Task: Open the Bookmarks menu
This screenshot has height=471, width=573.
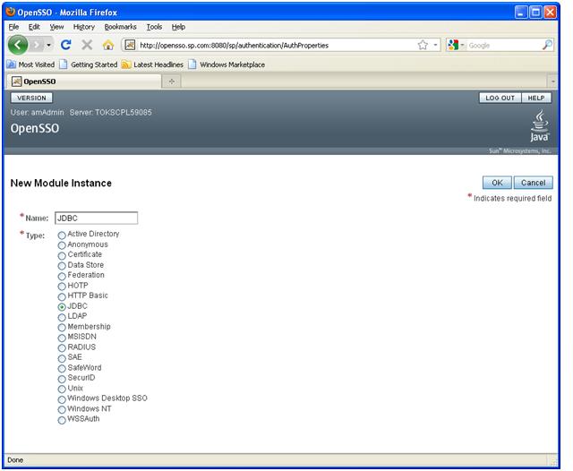Action: pyautogui.click(x=120, y=27)
